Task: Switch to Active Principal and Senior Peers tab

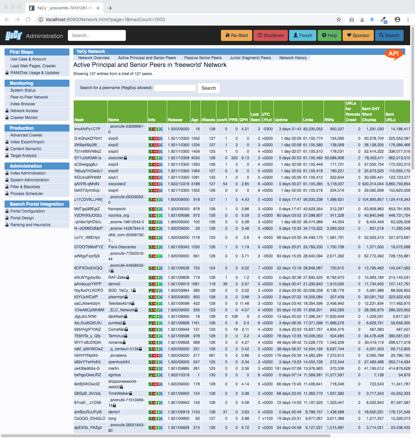Action: pos(147,58)
